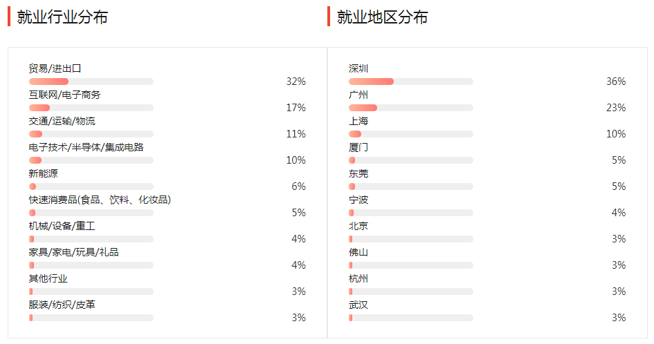The width and height of the screenshot is (654, 344).
Task: Select the 互联网/电子商务 industry label
Action: pos(64,95)
